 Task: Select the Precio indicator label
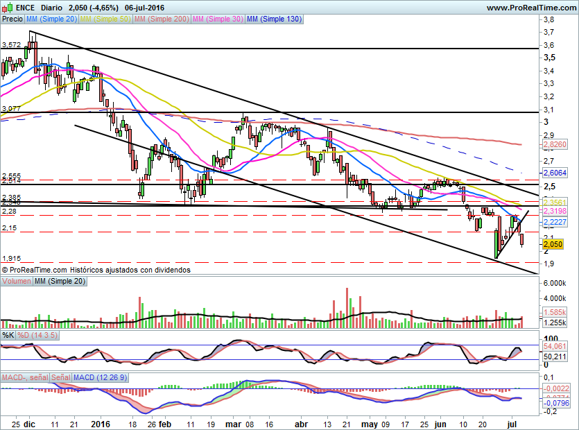click(12, 19)
